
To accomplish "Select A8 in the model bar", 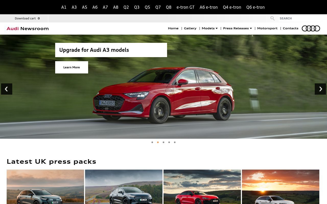I will pos(116,7).
